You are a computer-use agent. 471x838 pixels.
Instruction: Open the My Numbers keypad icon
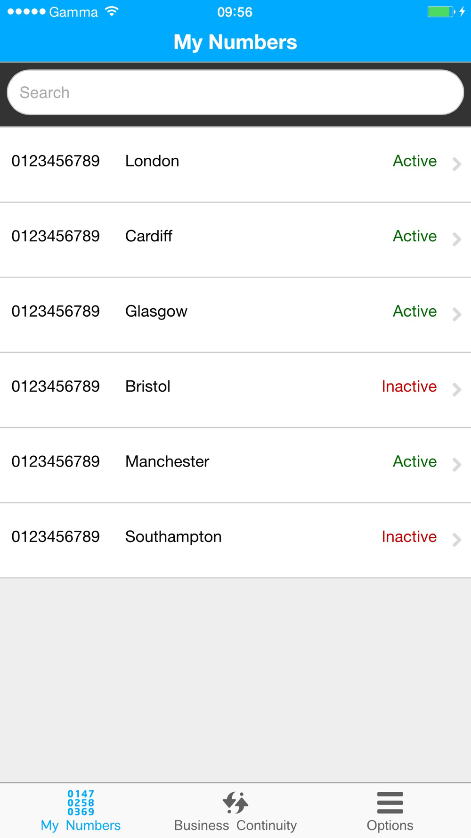coord(81,803)
